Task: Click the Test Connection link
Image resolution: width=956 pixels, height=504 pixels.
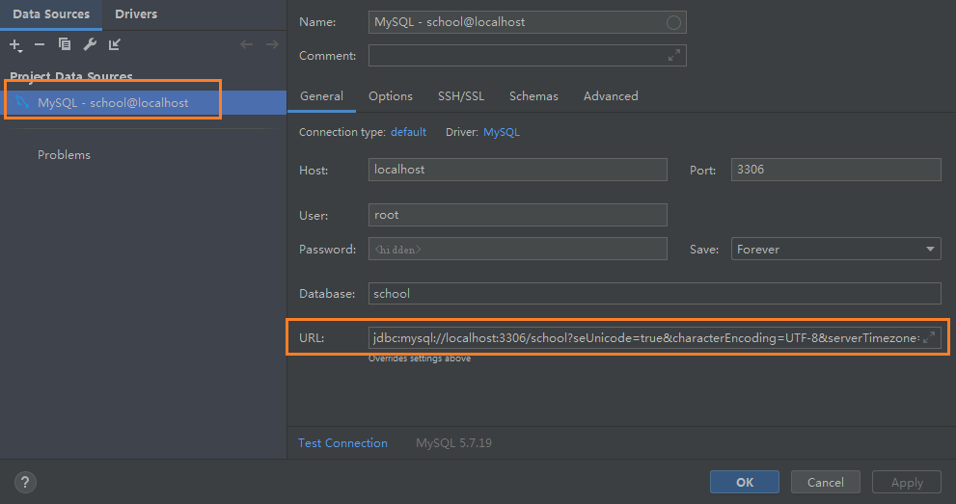Action: (342, 443)
